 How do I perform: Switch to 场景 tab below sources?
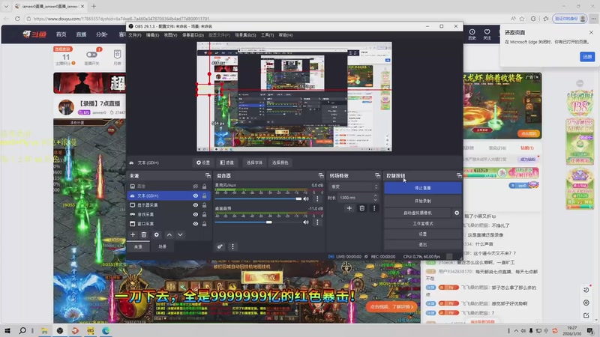pyautogui.click(x=163, y=246)
